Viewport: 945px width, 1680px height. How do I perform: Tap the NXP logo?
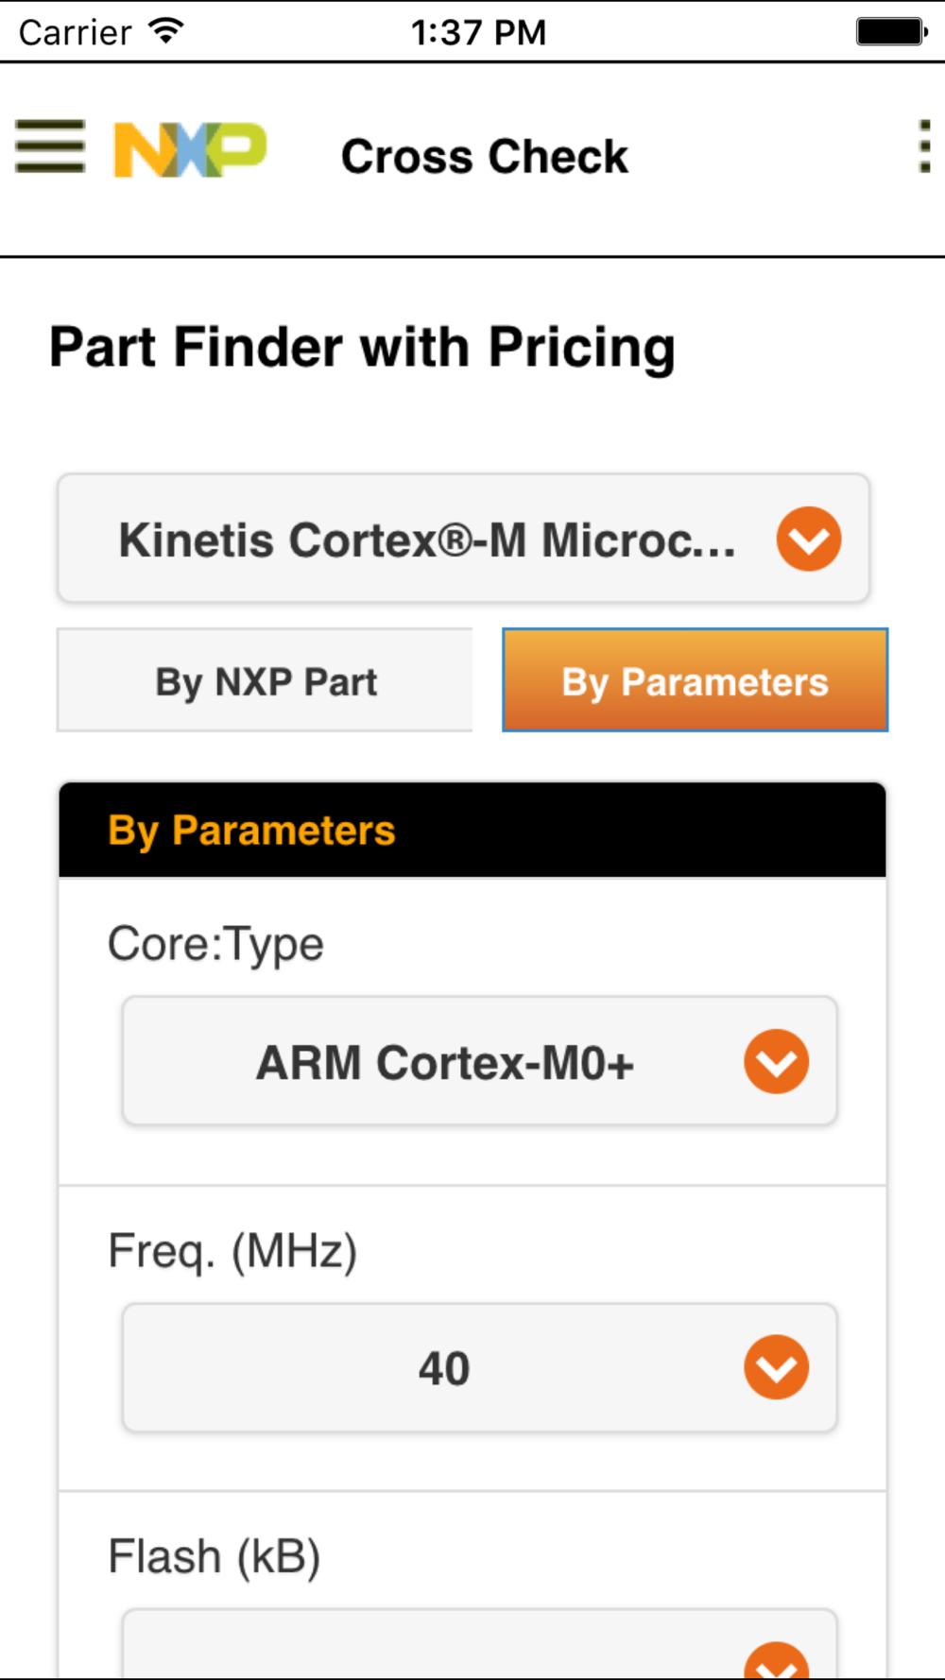(x=190, y=149)
